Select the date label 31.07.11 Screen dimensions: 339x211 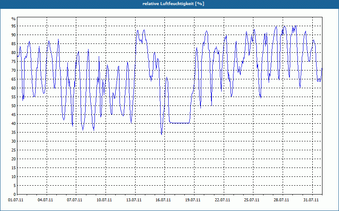(x=311, y=200)
